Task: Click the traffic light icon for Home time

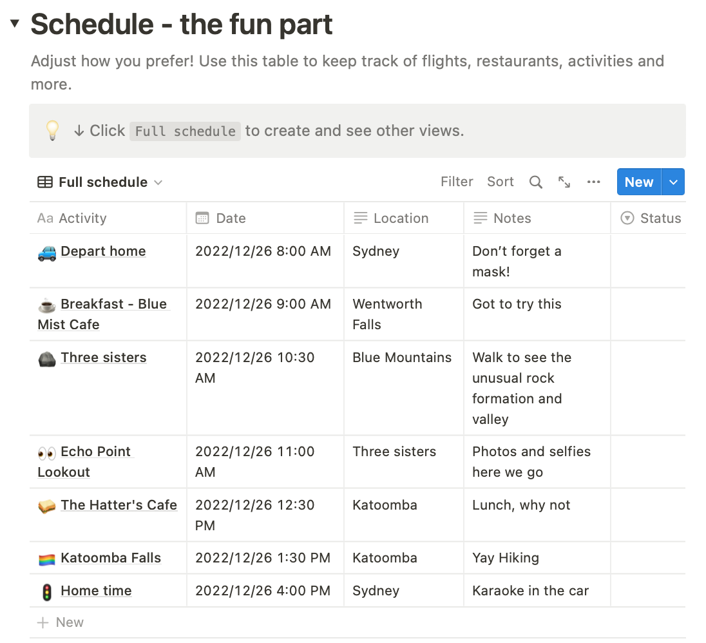Action: (x=47, y=591)
